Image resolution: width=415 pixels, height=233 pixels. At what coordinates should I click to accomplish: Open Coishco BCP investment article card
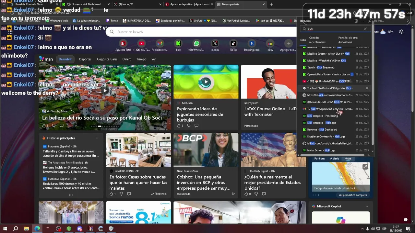(x=206, y=165)
